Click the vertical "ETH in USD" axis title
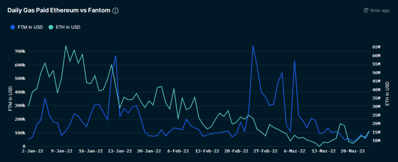This screenshot has height=162, width=398. tap(387, 94)
